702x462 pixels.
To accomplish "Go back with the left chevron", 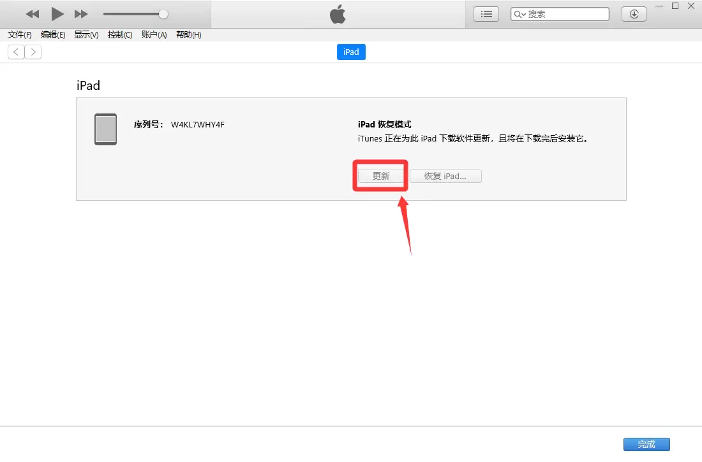I will click(x=16, y=52).
